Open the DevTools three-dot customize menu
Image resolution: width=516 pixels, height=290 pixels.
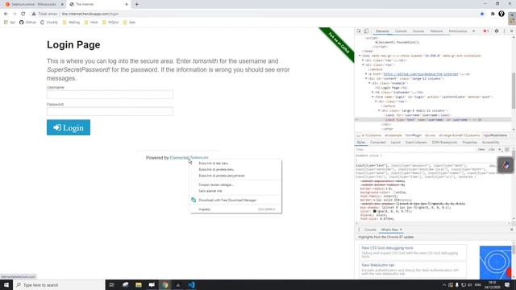[x=504, y=31]
